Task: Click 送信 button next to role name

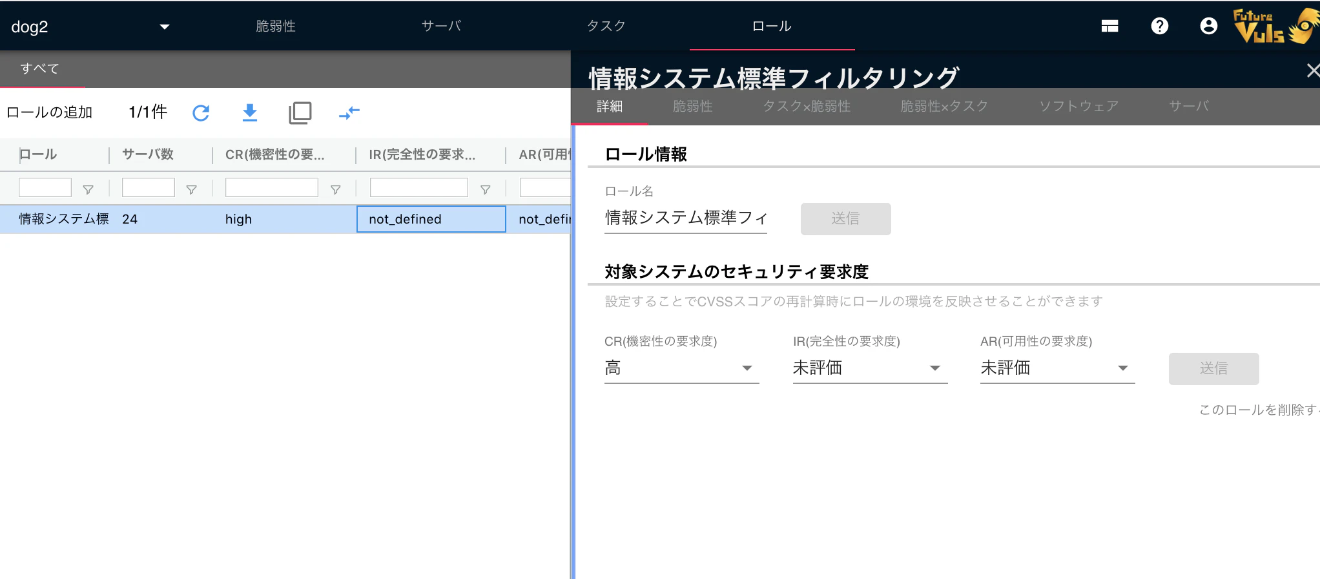Action: pos(846,218)
